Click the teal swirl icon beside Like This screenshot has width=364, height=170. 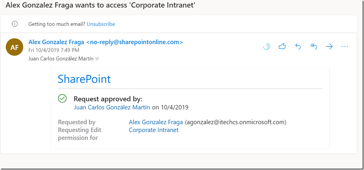[267, 46]
